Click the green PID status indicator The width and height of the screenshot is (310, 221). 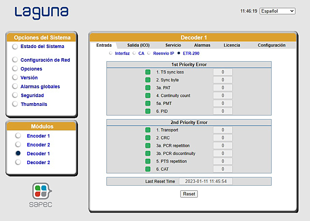tap(148, 111)
